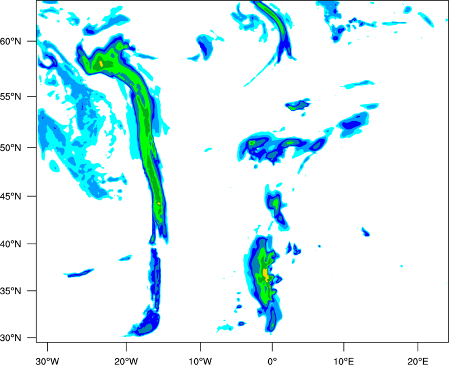The height and width of the screenshot is (365, 449).
Task: Click the 20°W longitude label
Action: (x=126, y=361)
